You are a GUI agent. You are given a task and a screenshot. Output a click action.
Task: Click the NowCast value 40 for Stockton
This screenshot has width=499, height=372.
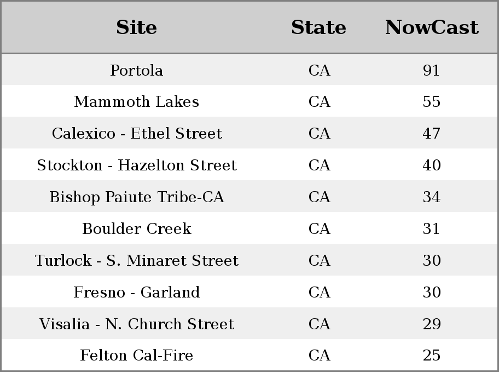tap(432, 165)
